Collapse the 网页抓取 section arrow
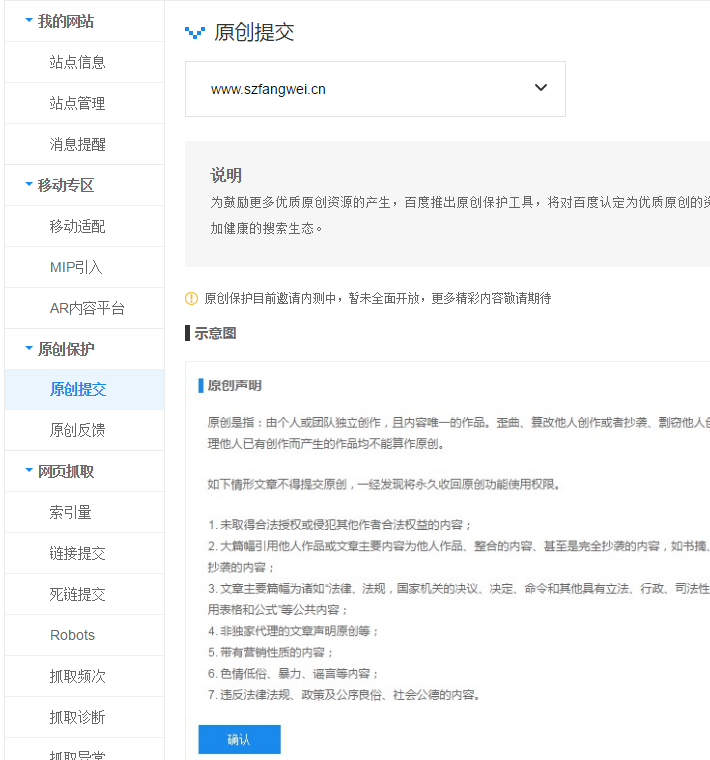The height and width of the screenshot is (760, 710). [x=28, y=471]
